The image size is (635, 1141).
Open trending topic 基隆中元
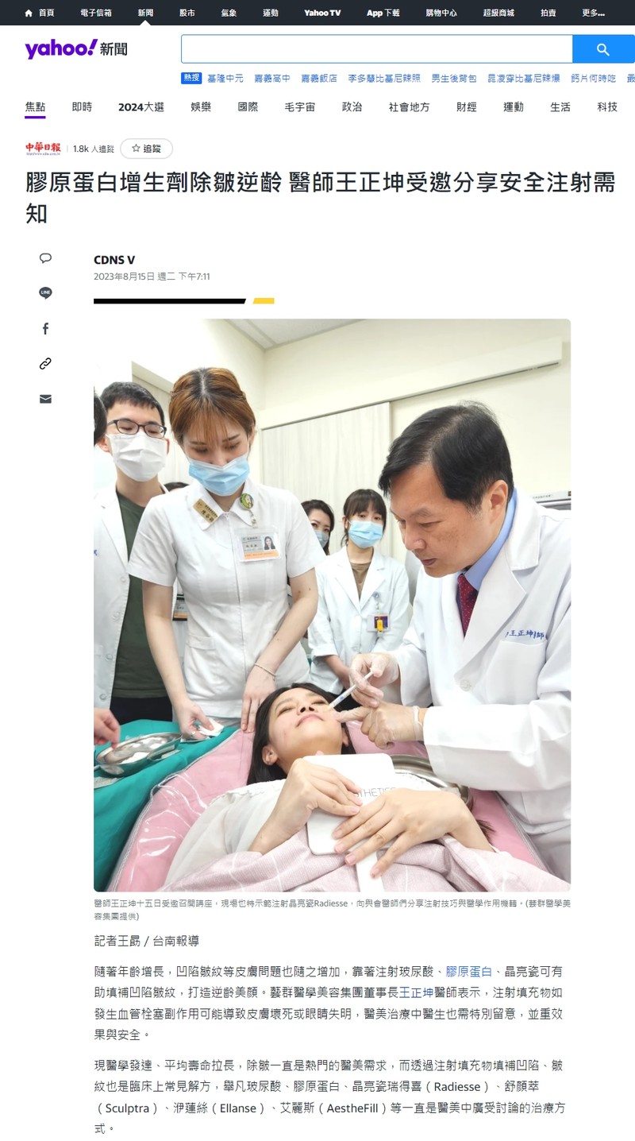coord(225,78)
